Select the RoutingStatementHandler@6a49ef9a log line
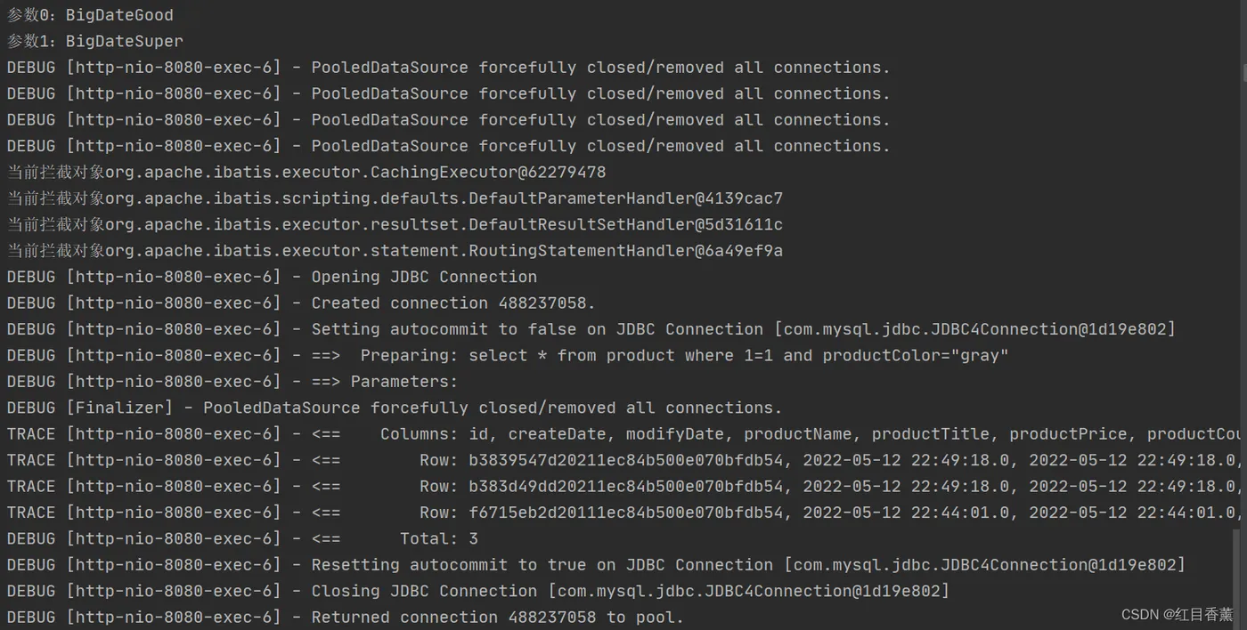1247x630 pixels. tap(395, 251)
